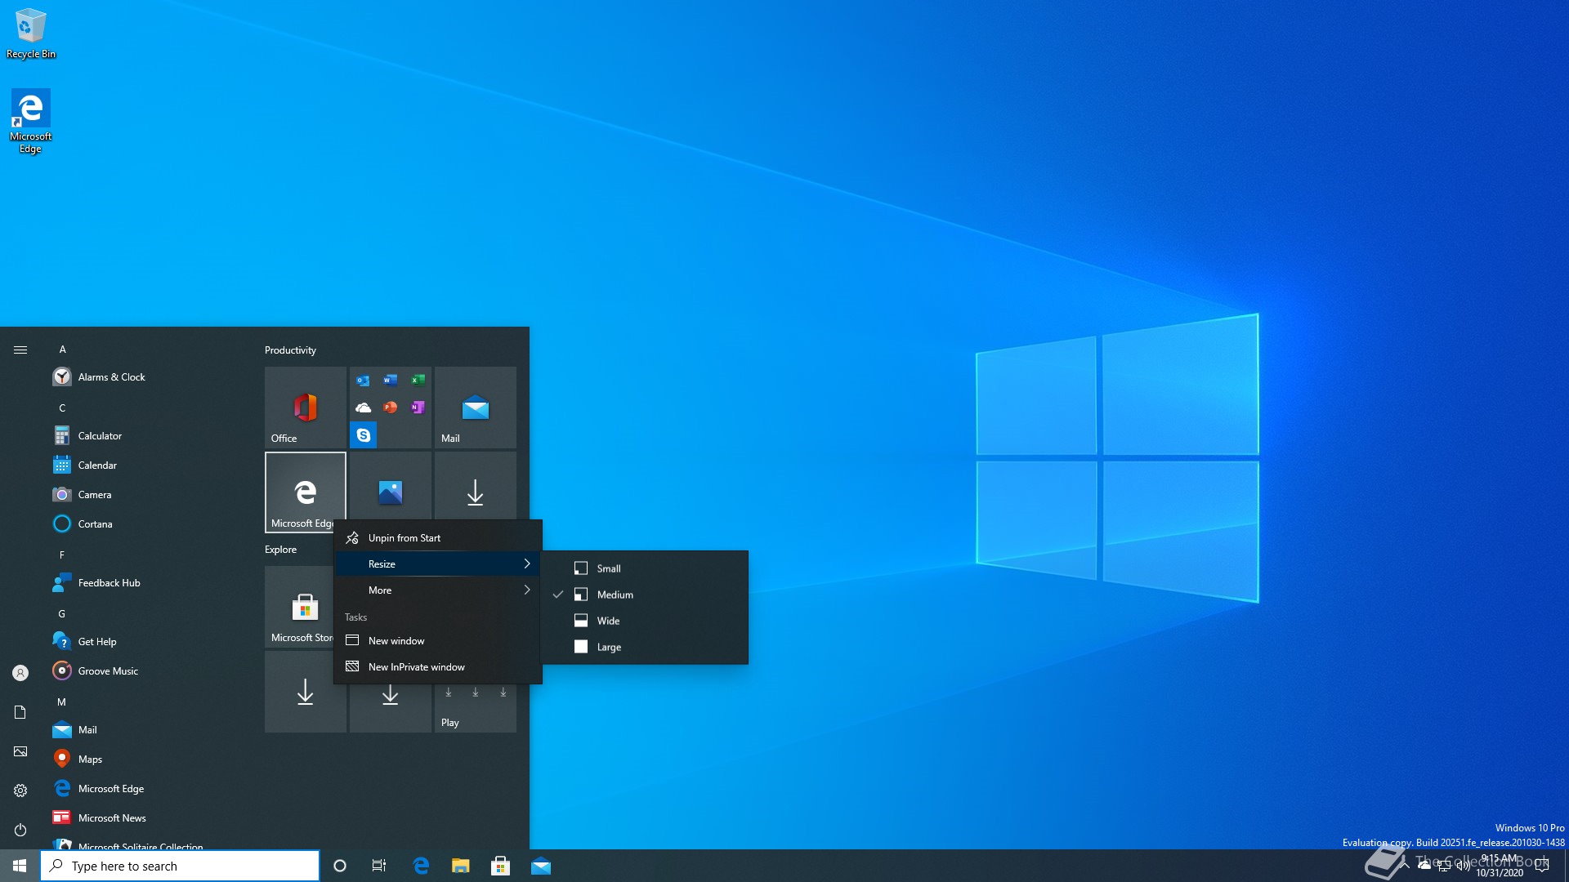Screen dimensions: 1569x882
Task: Select Recycle Bin on desktop
Action: pyautogui.click(x=31, y=33)
